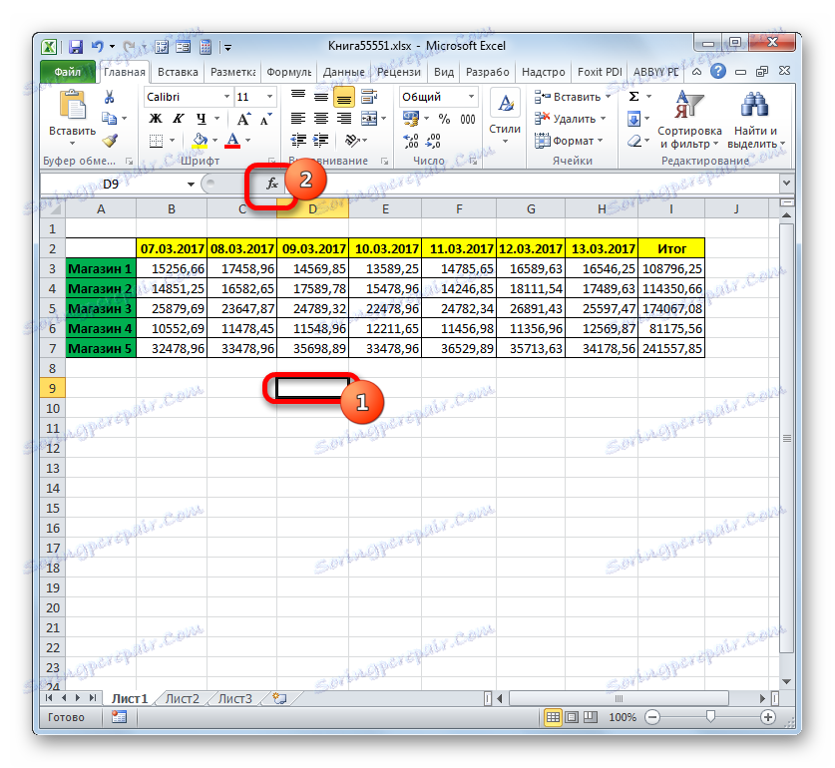Toggle Underline formatting (Ч)
This screenshot has height=768, width=835.
click(x=201, y=119)
